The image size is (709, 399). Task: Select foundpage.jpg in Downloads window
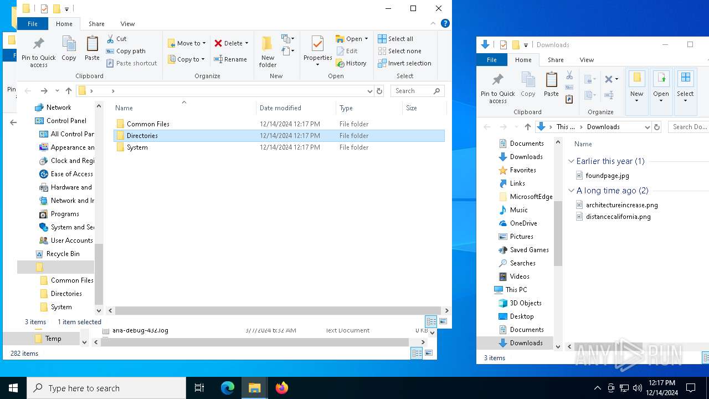(607, 176)
